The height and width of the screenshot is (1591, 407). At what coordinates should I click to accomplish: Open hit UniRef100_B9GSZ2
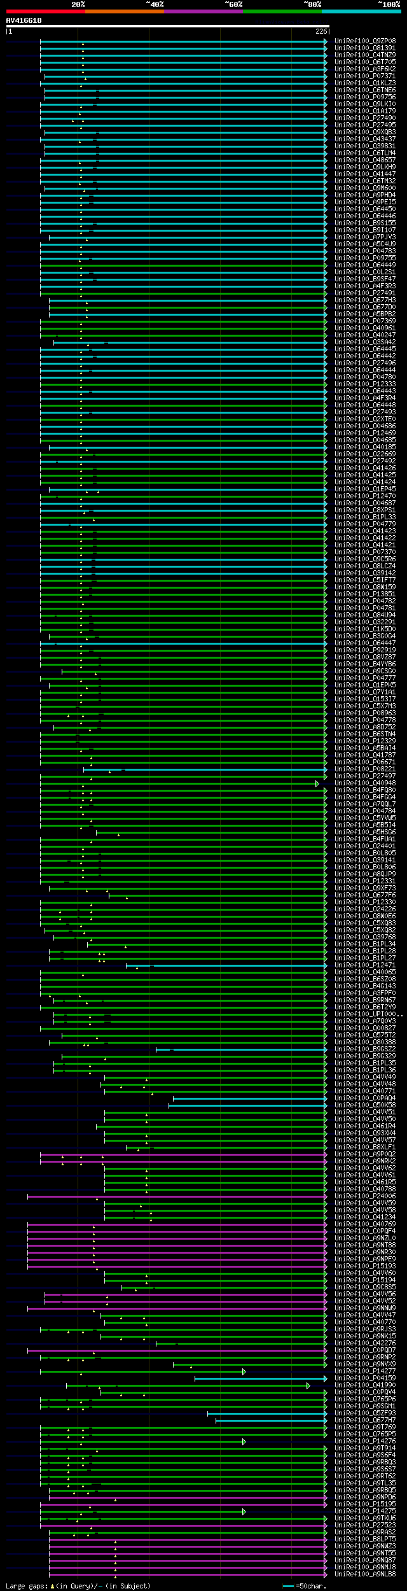[x=365, y=1049]
